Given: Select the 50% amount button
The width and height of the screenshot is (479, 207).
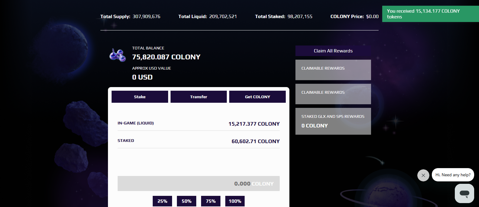Looking at the screenshot, I should [187, 201].
